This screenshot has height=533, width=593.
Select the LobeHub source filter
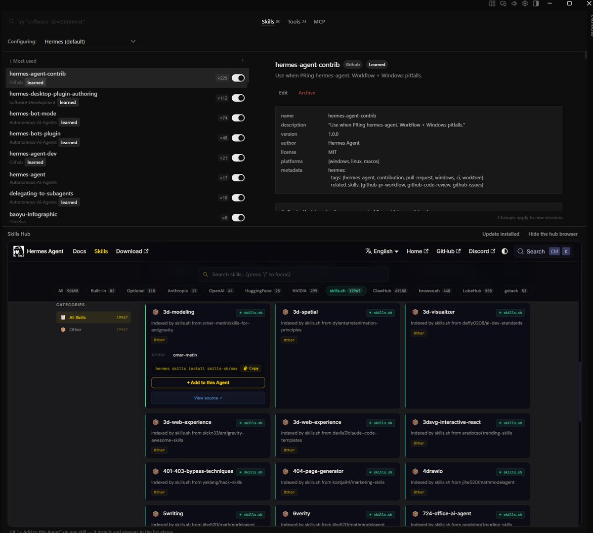(x=477, y=291)
